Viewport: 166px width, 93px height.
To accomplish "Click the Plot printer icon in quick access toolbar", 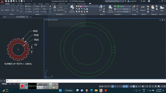I will (22, 1).
